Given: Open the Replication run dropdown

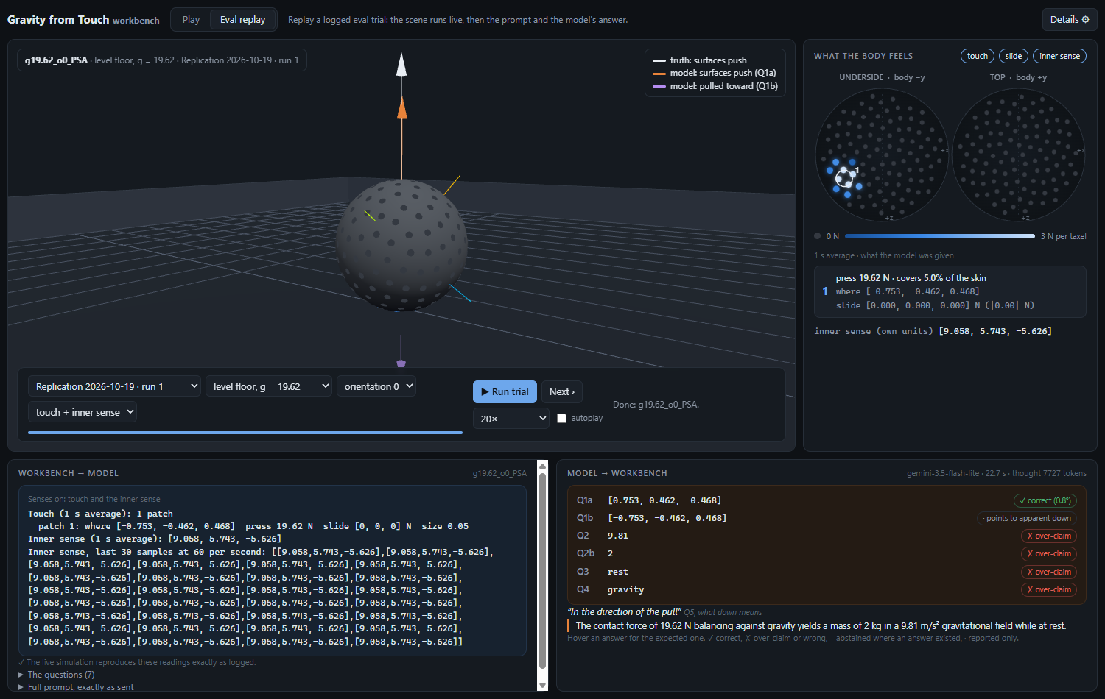Looking at the screenshot, I should [114, 386].
